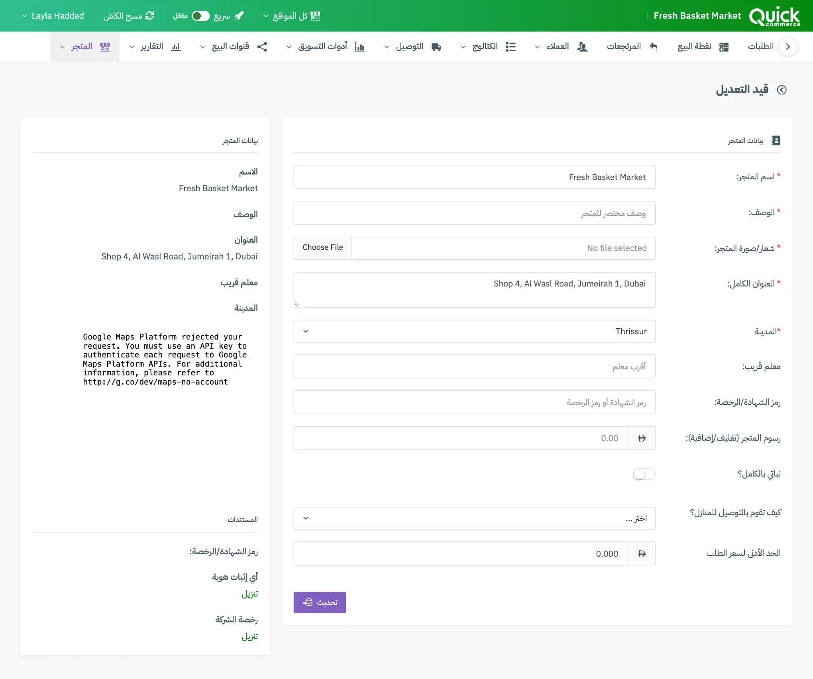Toggle the سريع mode switch
Viewport: 813px width, 679px height.
[200, 16]
